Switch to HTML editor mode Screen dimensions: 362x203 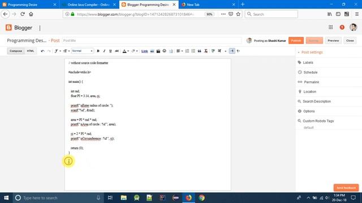(x=30, y=51)
